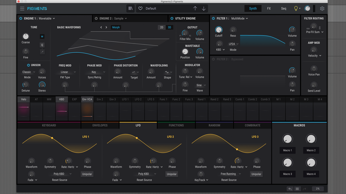Open the preset browser library icon

(131, 9)
